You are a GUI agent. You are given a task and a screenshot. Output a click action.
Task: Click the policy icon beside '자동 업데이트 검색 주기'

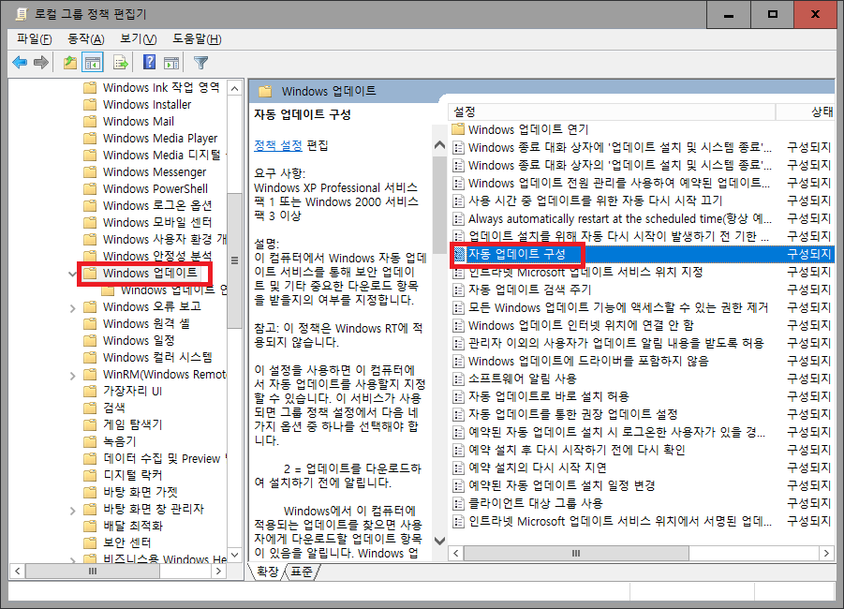(x=459, y=290)
